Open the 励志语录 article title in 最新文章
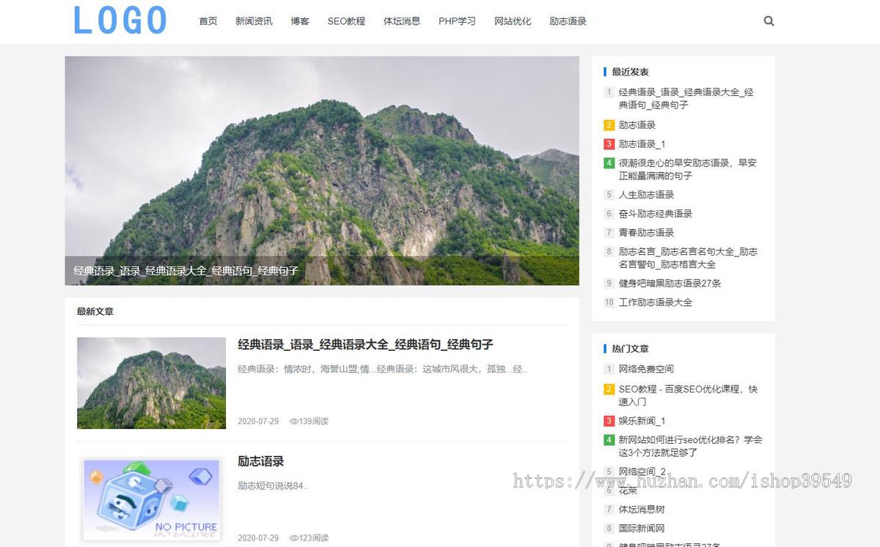Viewport: 880px width, 547px height. (x=260, y=461)
